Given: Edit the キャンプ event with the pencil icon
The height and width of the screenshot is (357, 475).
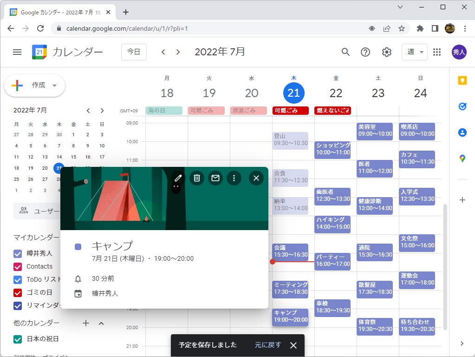Looking at the screenshot, I should coord(177,178).
